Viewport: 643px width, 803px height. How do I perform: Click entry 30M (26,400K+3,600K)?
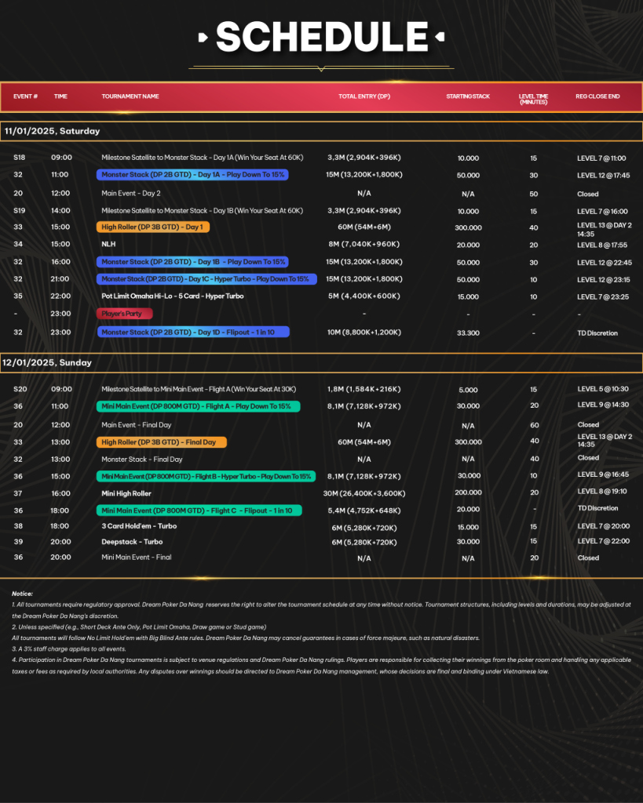tap(364, 494)
